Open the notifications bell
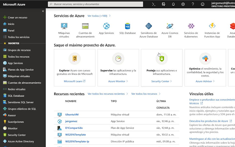The width and height of the screenshot is (235, 147). click(173, 4)
